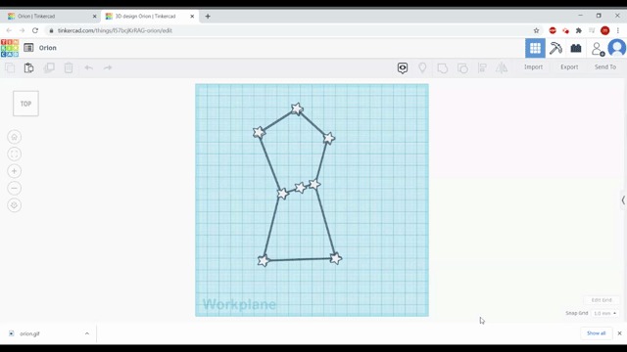The height and width of the screenshot is (352, 627).
Task: Click the red ad-blocker extension icon
Action: click(x=553, y=30)
